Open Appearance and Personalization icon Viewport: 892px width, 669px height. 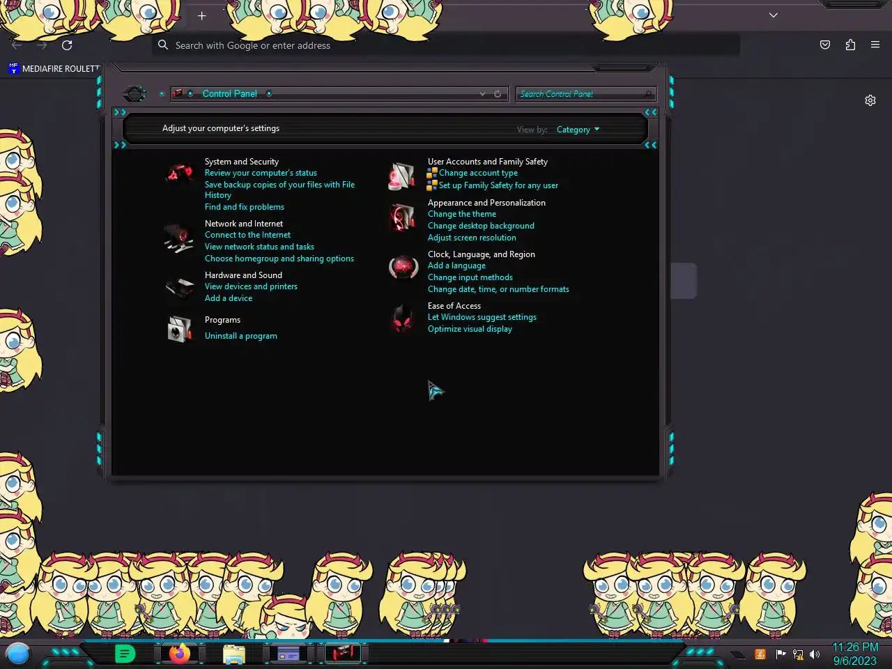[x=402, y=217]
